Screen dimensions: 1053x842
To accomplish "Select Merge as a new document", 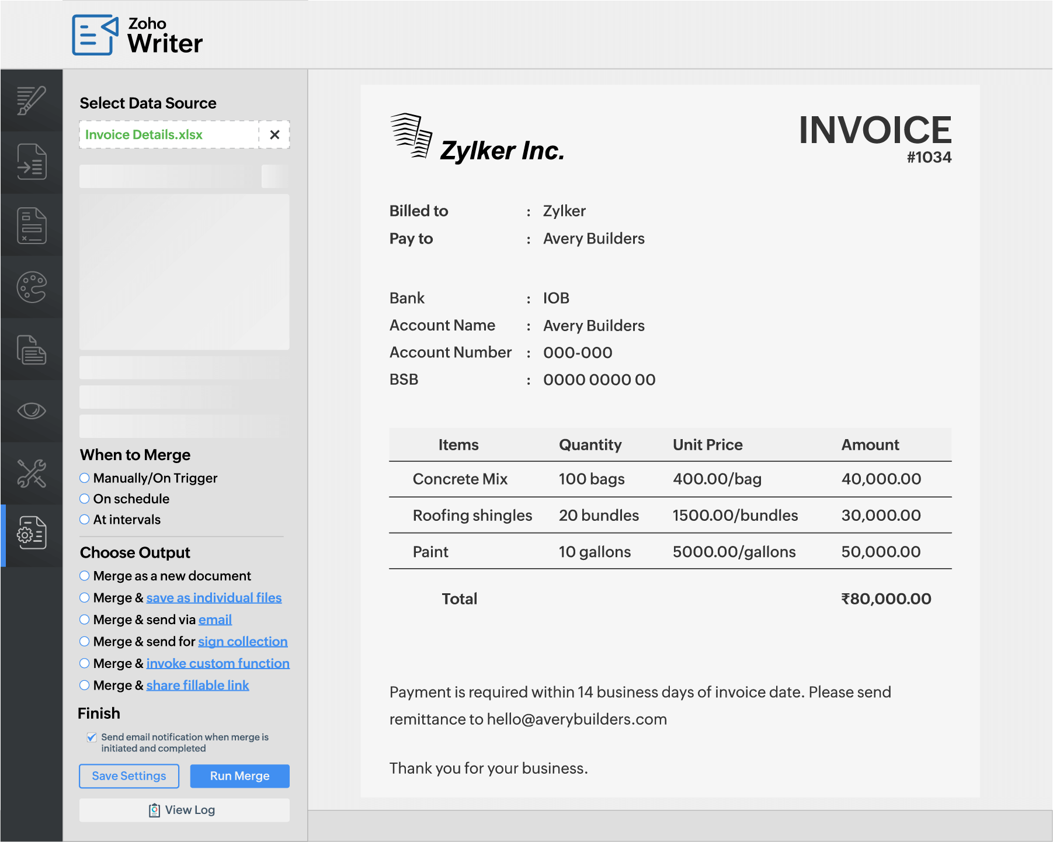I will [85, 576].
